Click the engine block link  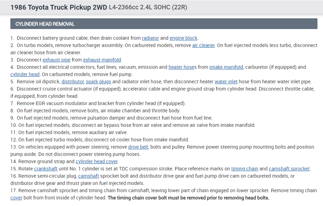(x=183, y=38)
